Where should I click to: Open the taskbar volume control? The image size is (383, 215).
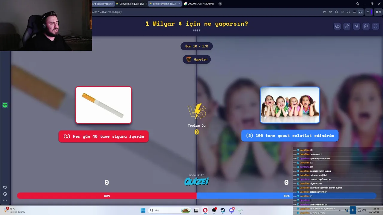(364, 210)
